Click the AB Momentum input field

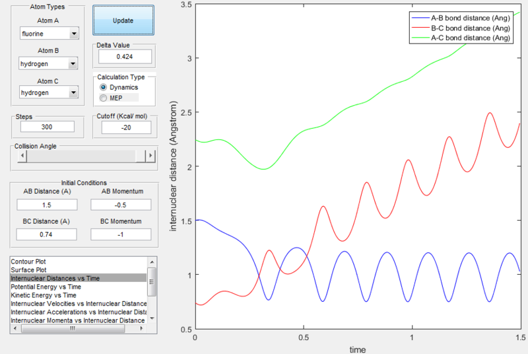(121, 205)
